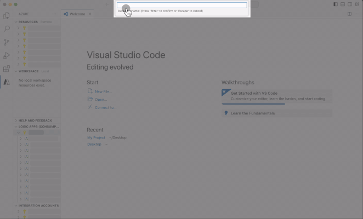This screenshot has width=363, height=219.
Task: Toggle the secondary side bar layout icon
Action: 350,4
